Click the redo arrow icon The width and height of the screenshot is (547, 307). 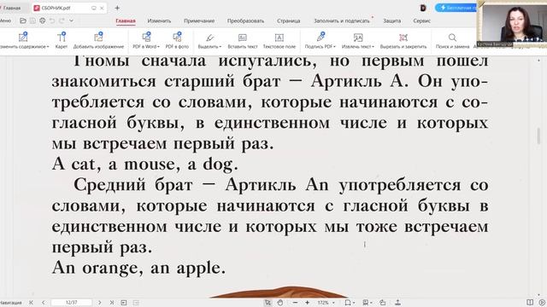(x=62, y=20)
